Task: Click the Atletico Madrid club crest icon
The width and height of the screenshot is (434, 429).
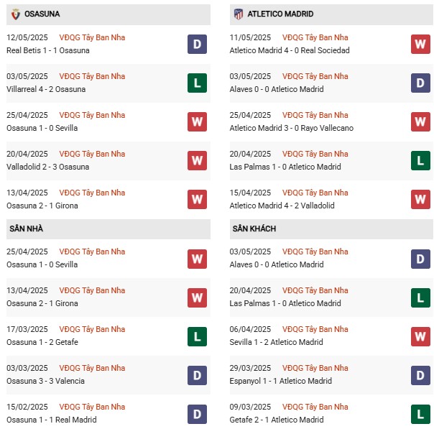Action: click(x=239, y=14)
